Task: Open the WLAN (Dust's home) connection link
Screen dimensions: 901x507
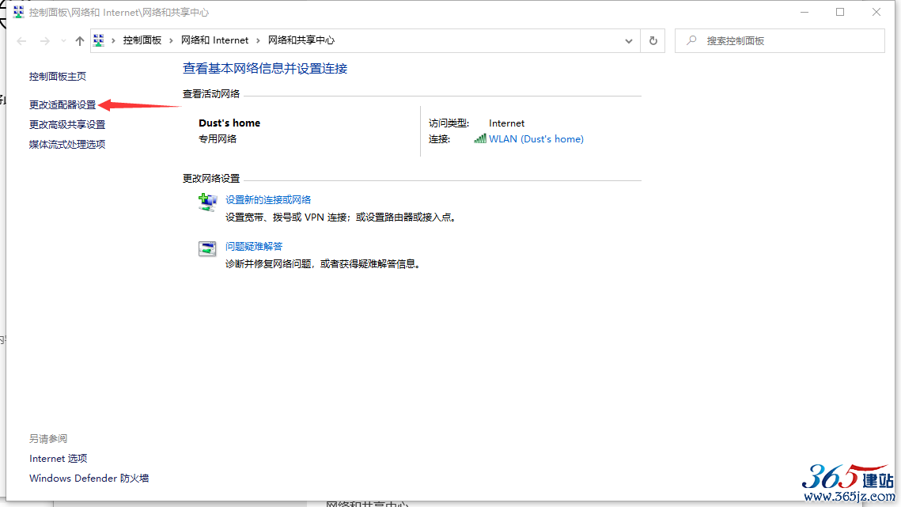Action: [536, 139]
